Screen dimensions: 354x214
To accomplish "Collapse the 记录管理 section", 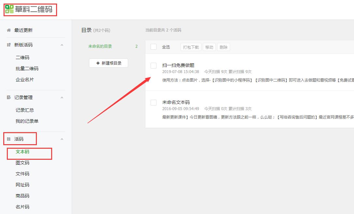I will pos(61,97).
